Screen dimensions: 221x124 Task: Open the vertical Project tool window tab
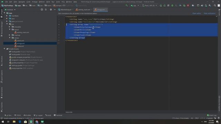pyautogui.click(x=2, y=14)
